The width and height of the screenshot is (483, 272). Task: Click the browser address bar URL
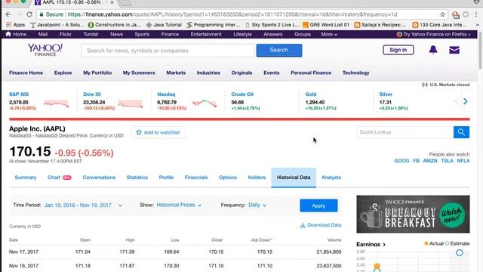click(x=232, y=14)
